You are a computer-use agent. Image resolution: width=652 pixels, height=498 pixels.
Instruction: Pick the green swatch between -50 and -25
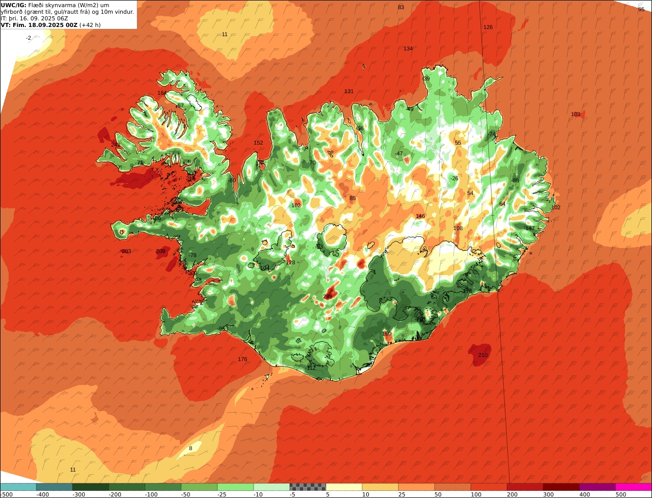(x=199, y=487)
